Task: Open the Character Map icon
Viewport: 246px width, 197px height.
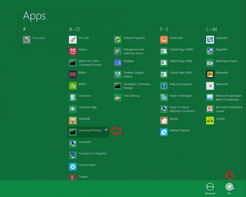Action: pyautogui.click(x=73, y=109)
